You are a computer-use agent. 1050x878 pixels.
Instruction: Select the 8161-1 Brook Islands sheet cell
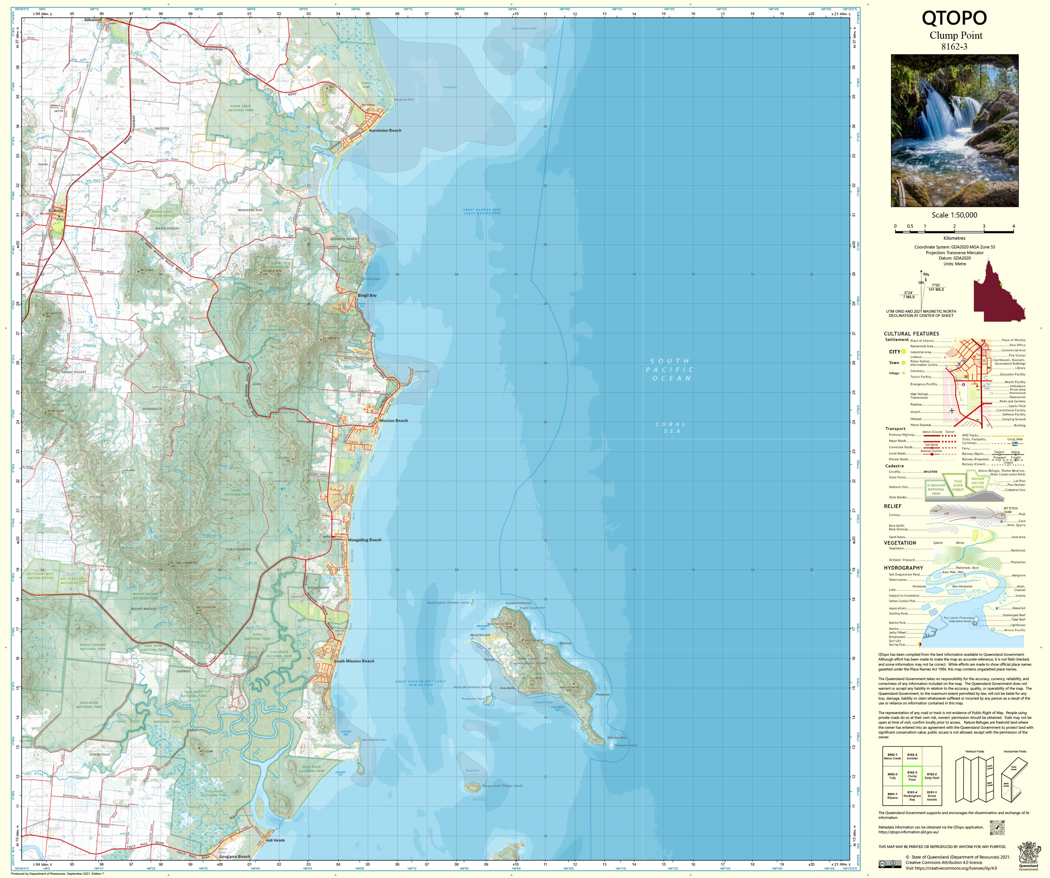click(932, 796)
